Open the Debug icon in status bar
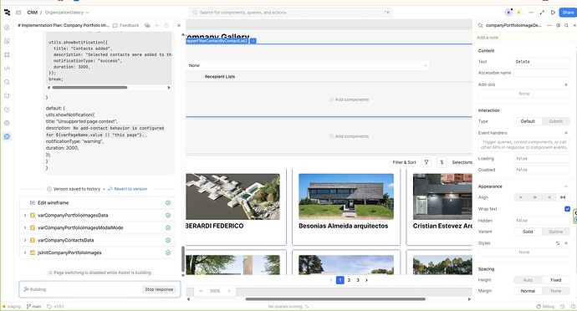577x311 pixels. click(x=545, y=306)
